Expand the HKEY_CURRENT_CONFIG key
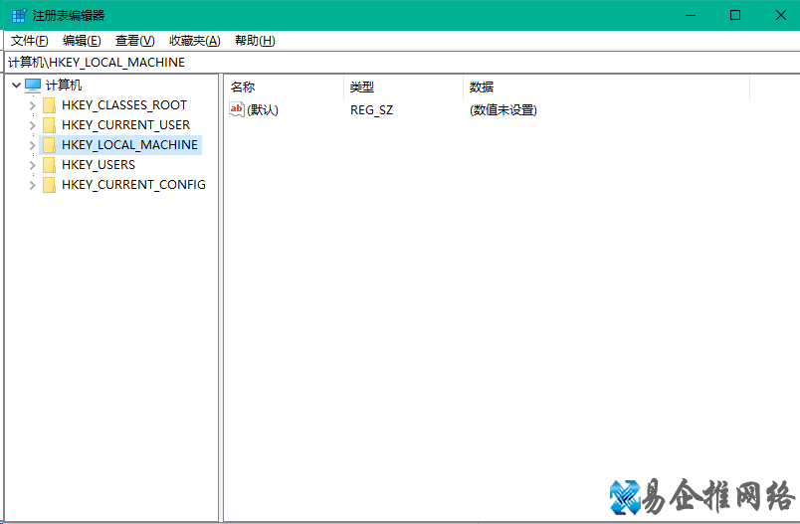The image size is (800, 524). (33, 185)
